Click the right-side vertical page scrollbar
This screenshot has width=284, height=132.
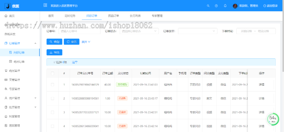click(283, 36)
